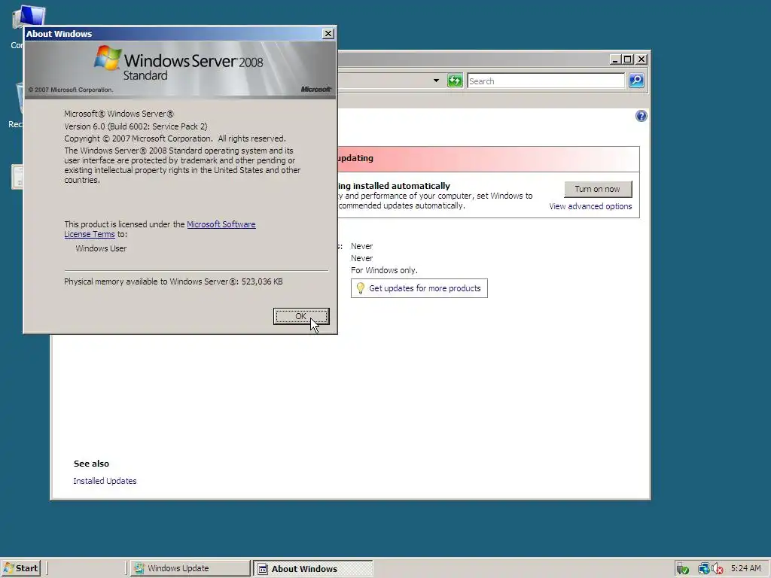Open the Installed Updates link
This screenshot has height=578, width=771.
click(x=105, y=481)
